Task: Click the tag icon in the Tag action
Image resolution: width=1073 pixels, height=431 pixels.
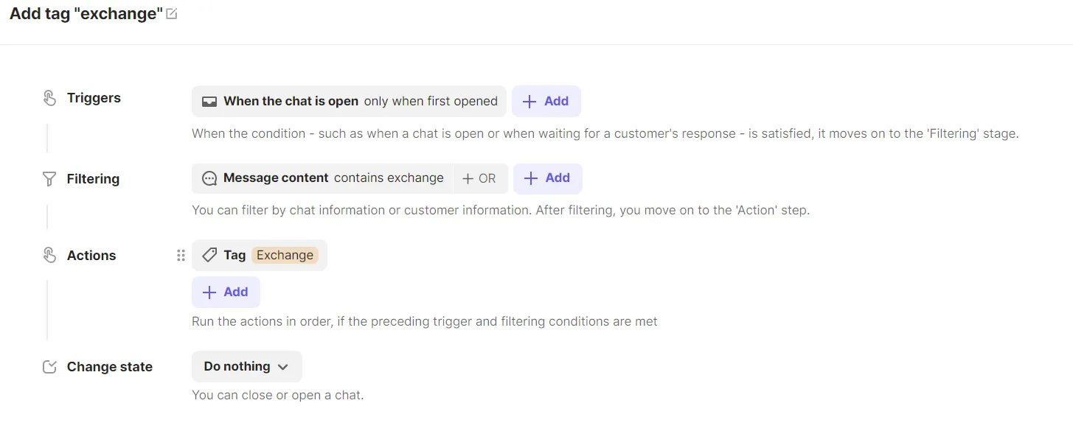Action: click(x=209, y=255)
